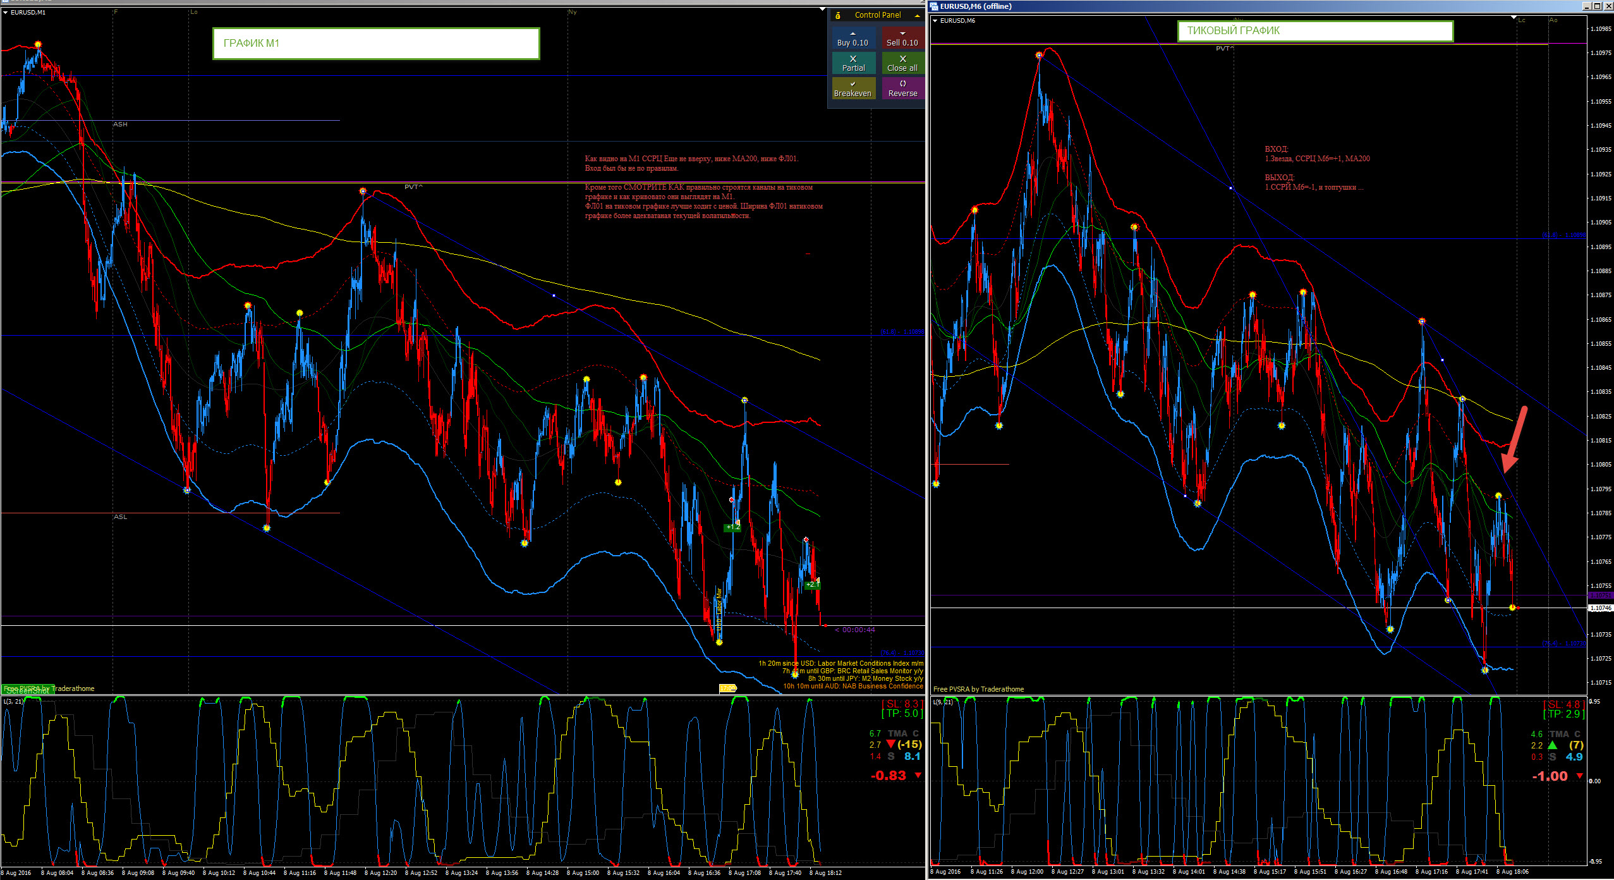Screen dimensions: 1614x880
Task: Click the '[TP: 2.9]' label on M6 chart
Action: point(1564,714)
